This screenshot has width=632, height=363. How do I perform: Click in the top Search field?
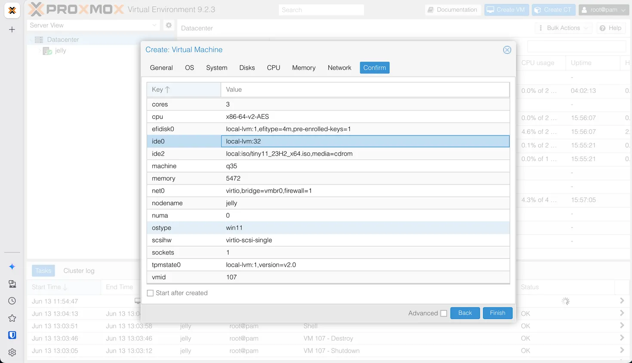pos(321,10)
